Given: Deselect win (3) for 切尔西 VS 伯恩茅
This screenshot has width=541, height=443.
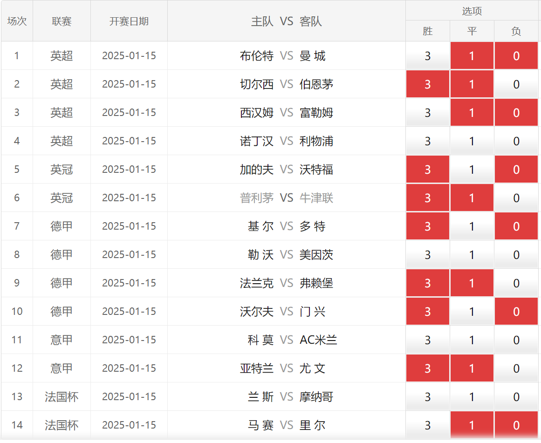Looking at the screenshot, I should (x=427, y=84).
